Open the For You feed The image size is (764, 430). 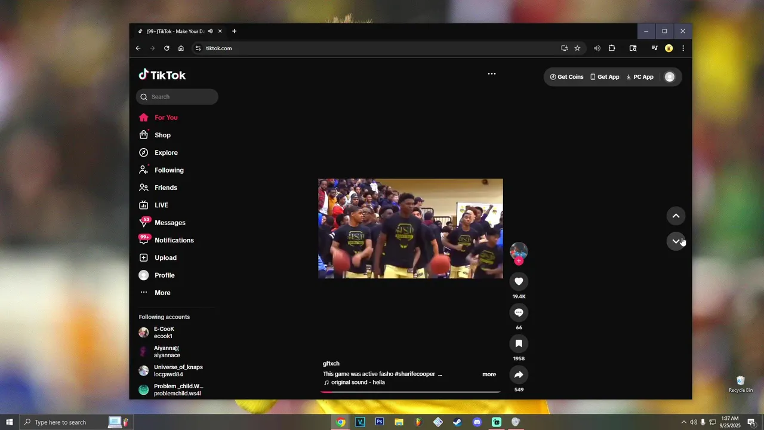[159, 118]
